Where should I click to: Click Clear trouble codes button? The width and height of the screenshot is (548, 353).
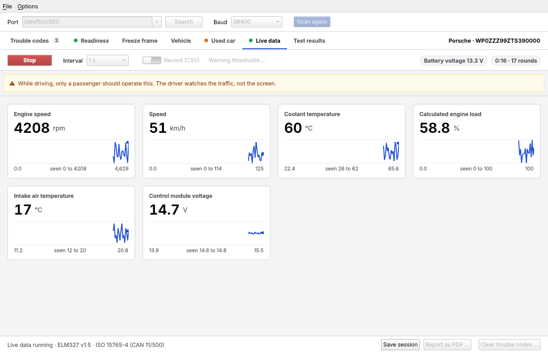tap(510, 345)
